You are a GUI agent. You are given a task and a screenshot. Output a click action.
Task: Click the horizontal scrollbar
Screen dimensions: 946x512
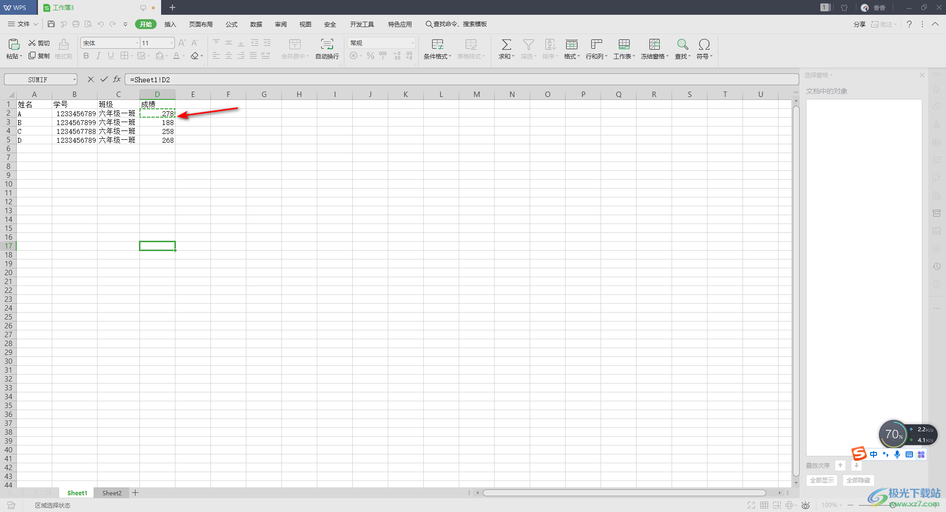[x=624, y=493]
